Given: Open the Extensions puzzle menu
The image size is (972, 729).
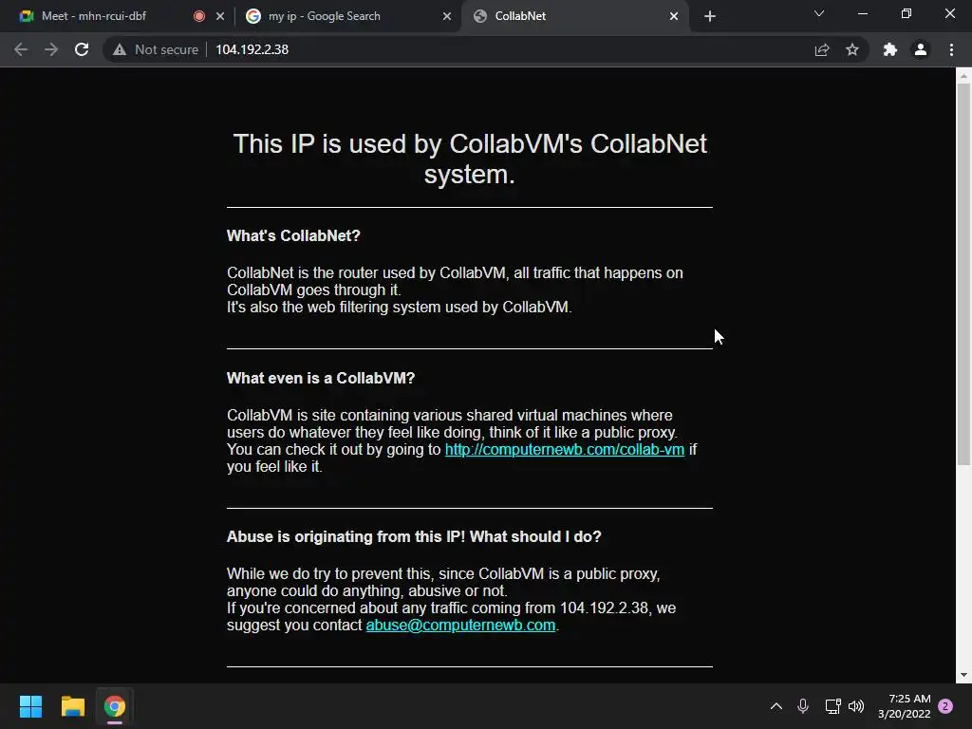Looking at the screenshot, I should click(x=890, y=49).
